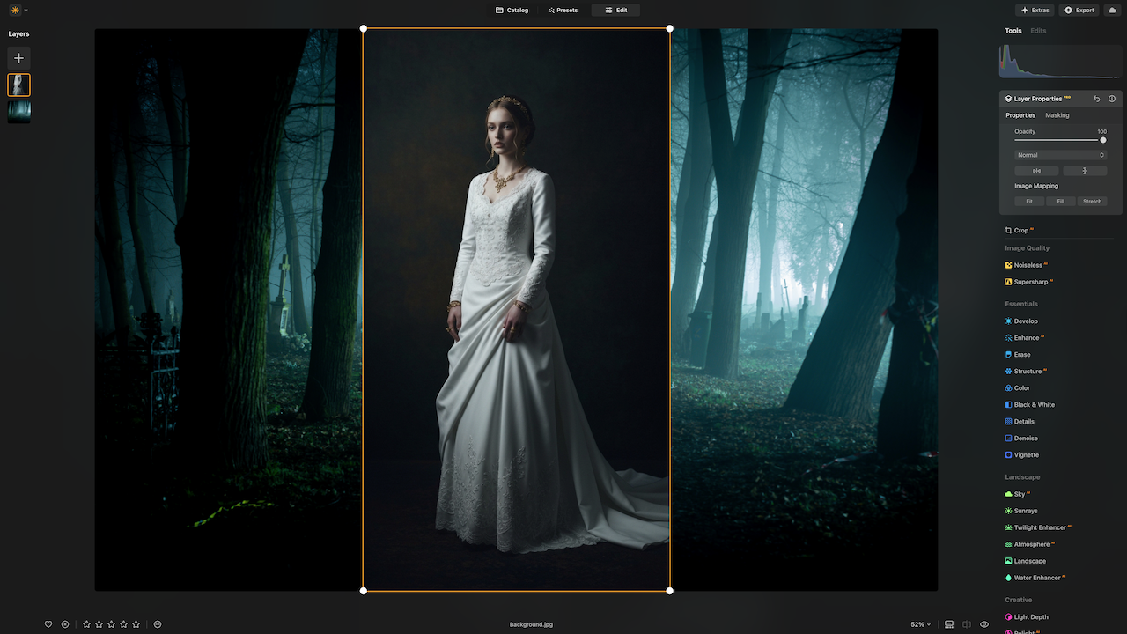Click the flip vertical icon button
The height and width of the screenshot is (634, 1127).
point(1085,171)
